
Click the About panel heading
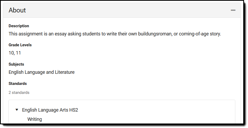(17, 10)
